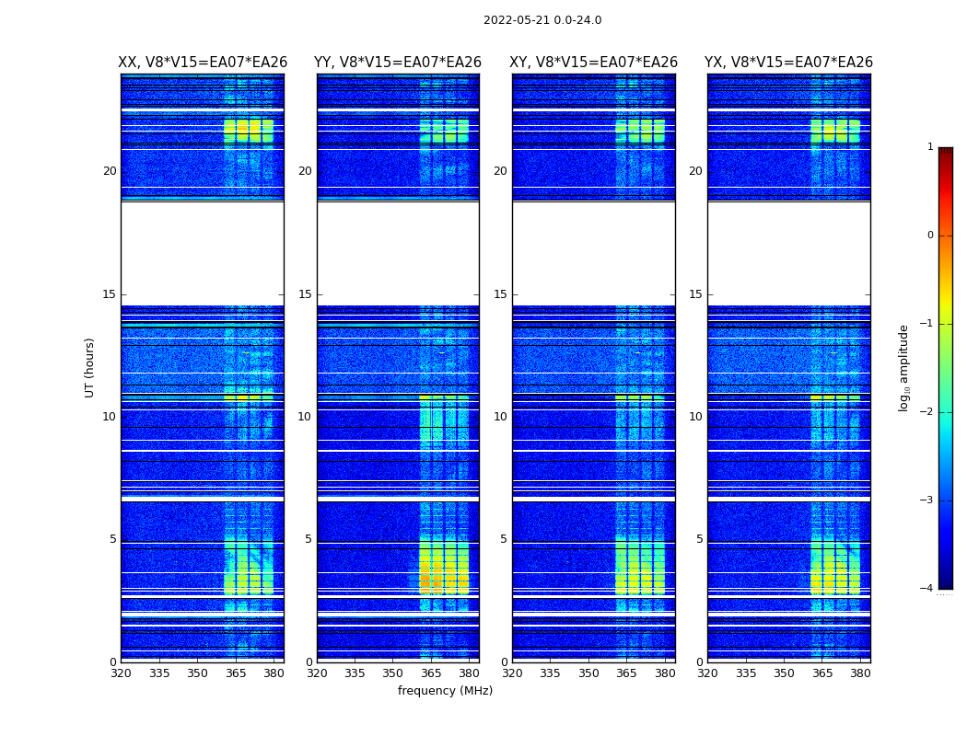Click the colorbar tick label 0
This screenshot has height=736, width=967.
point(929,236)
